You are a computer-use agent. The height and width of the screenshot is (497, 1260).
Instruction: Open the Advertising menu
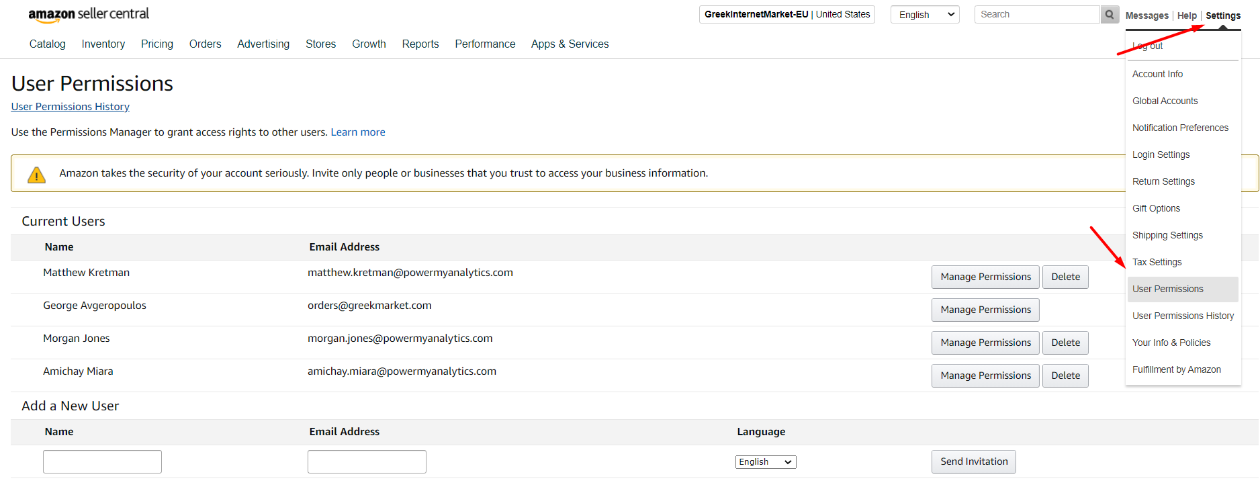click(263, 44)
